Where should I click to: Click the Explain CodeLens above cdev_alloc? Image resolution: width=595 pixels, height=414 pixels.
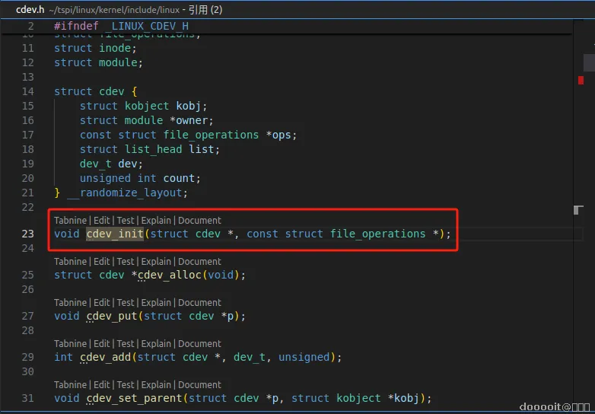coord(156,262)
